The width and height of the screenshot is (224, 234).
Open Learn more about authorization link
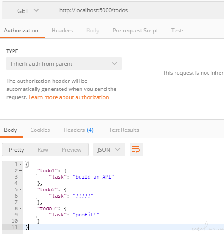69,97
